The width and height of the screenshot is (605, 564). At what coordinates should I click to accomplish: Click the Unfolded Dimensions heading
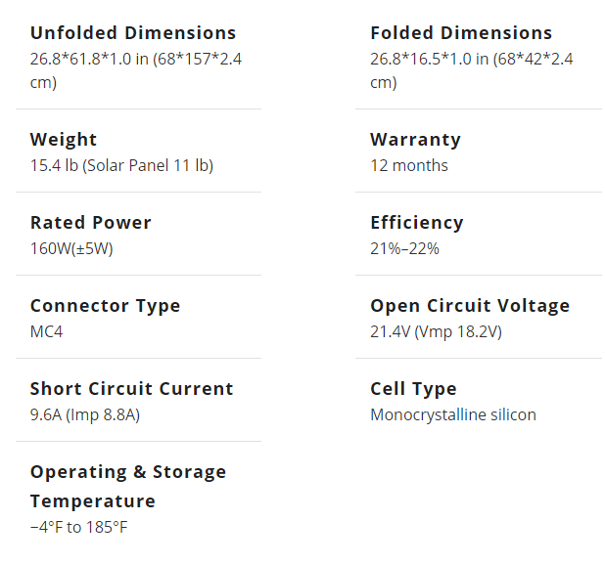pyautogui.click(x=133, y=33)
